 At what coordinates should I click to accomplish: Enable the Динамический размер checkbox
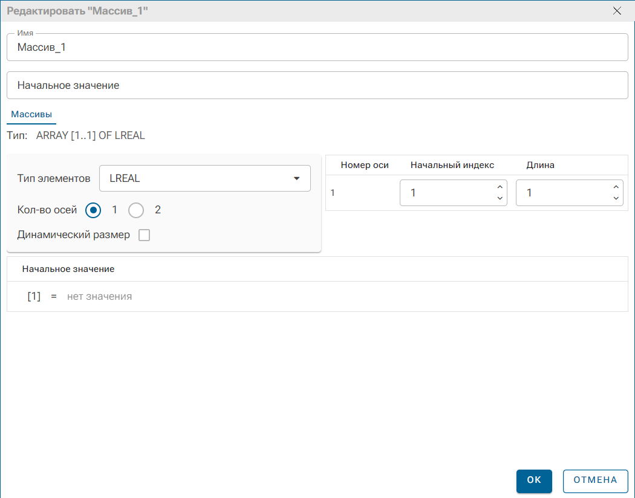144,235
